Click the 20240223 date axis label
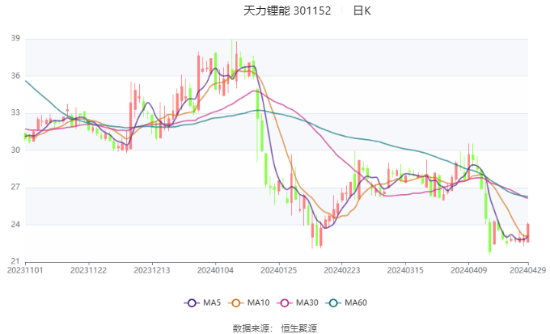550x334 pixels. (x=342, y=270)
